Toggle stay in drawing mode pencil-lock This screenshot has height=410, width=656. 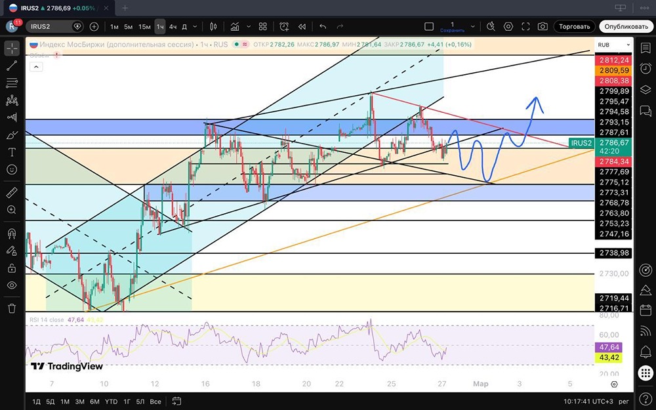(12, 251)
